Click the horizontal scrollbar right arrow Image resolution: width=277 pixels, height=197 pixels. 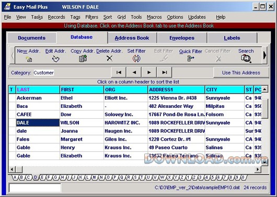click(x=258, y=169)
